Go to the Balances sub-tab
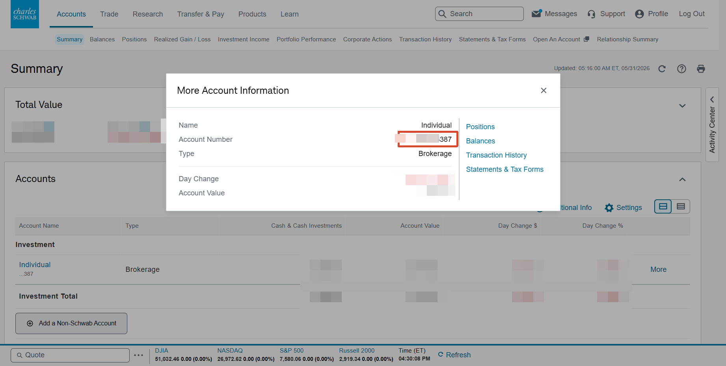726x366 pixels. (102, 39)
